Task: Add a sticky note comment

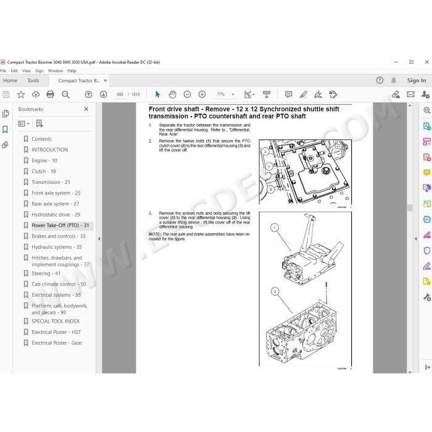Action: coord(288,94)
